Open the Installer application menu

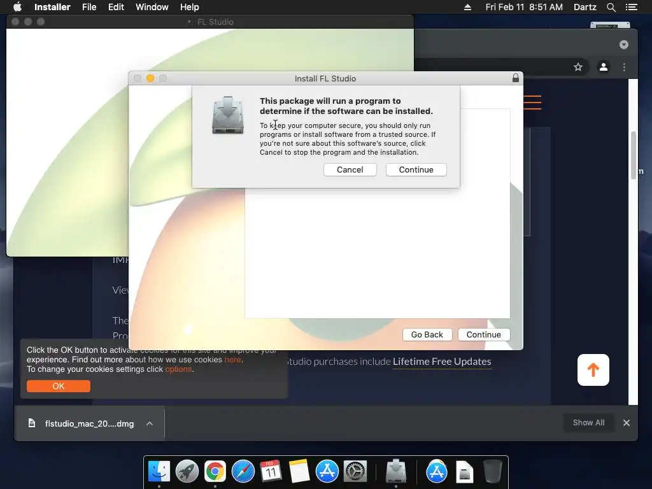coord(52,7)
